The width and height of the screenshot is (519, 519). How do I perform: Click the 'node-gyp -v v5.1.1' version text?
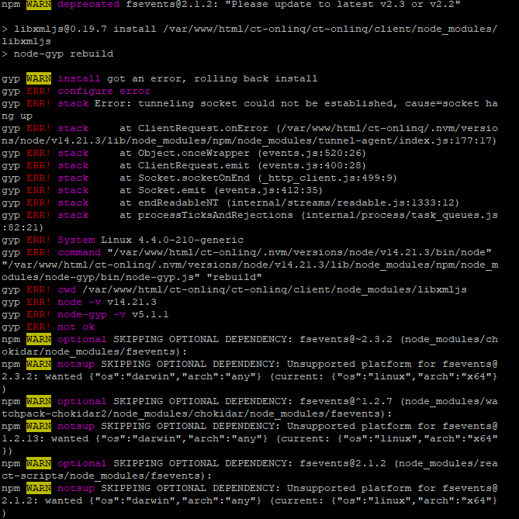[113, 314]
